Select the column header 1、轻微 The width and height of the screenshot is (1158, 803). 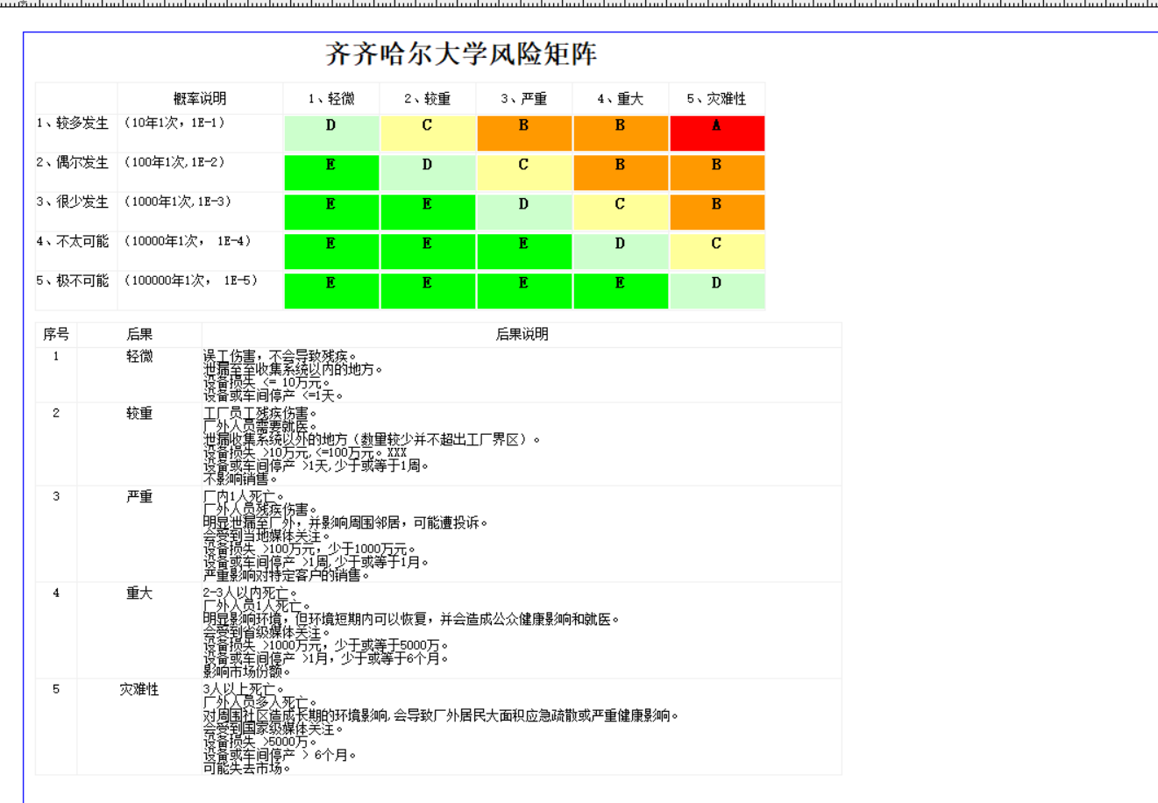pos(331,98)
